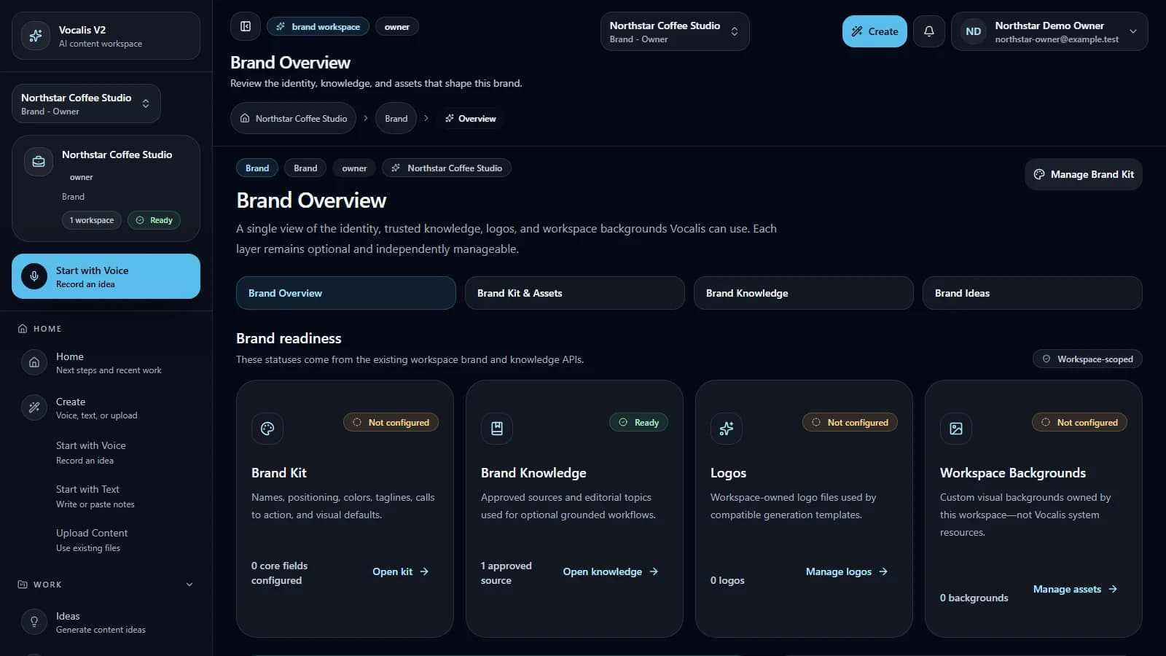Viewport: 1166px width, 656px height.
Task: Click the Ideas lightbulb icon
Action: click(x=34, y=622)
